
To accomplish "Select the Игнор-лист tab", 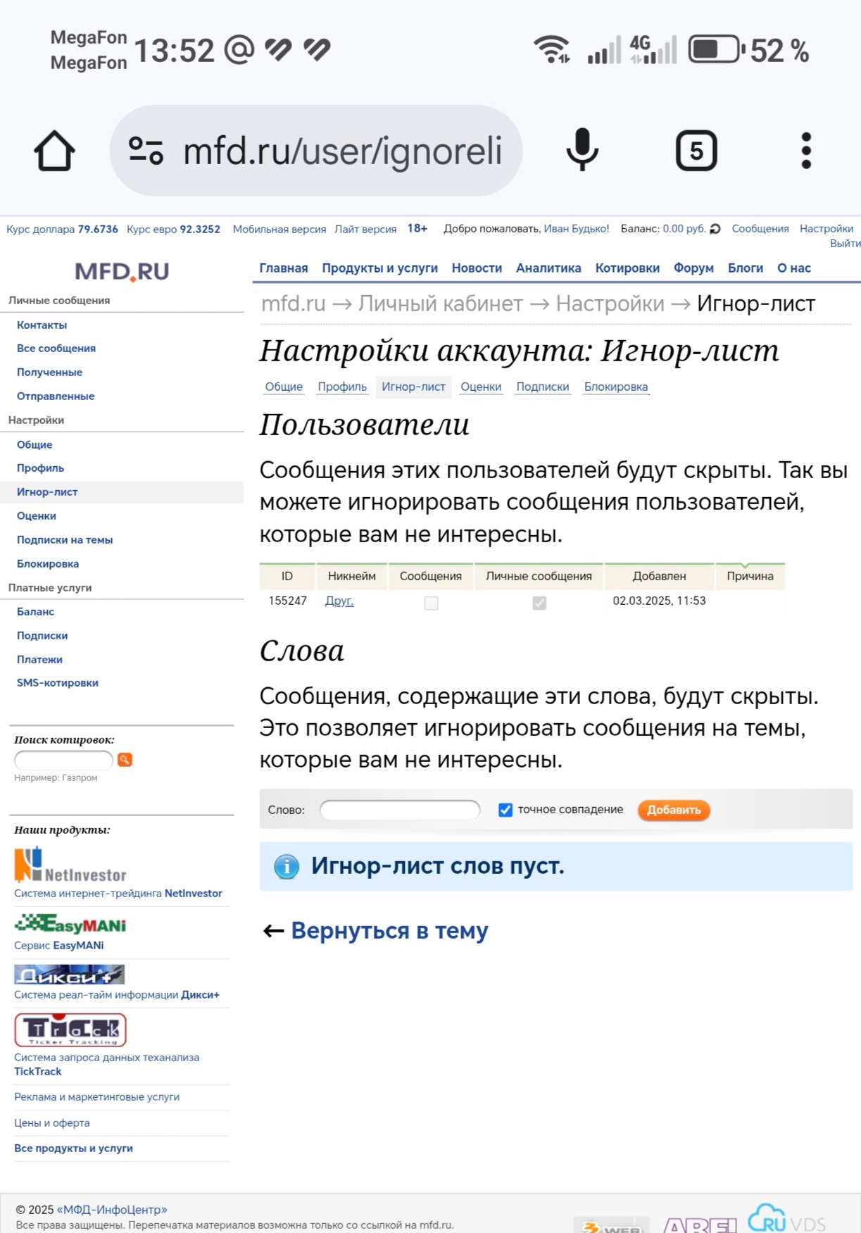I will (413, 387).
